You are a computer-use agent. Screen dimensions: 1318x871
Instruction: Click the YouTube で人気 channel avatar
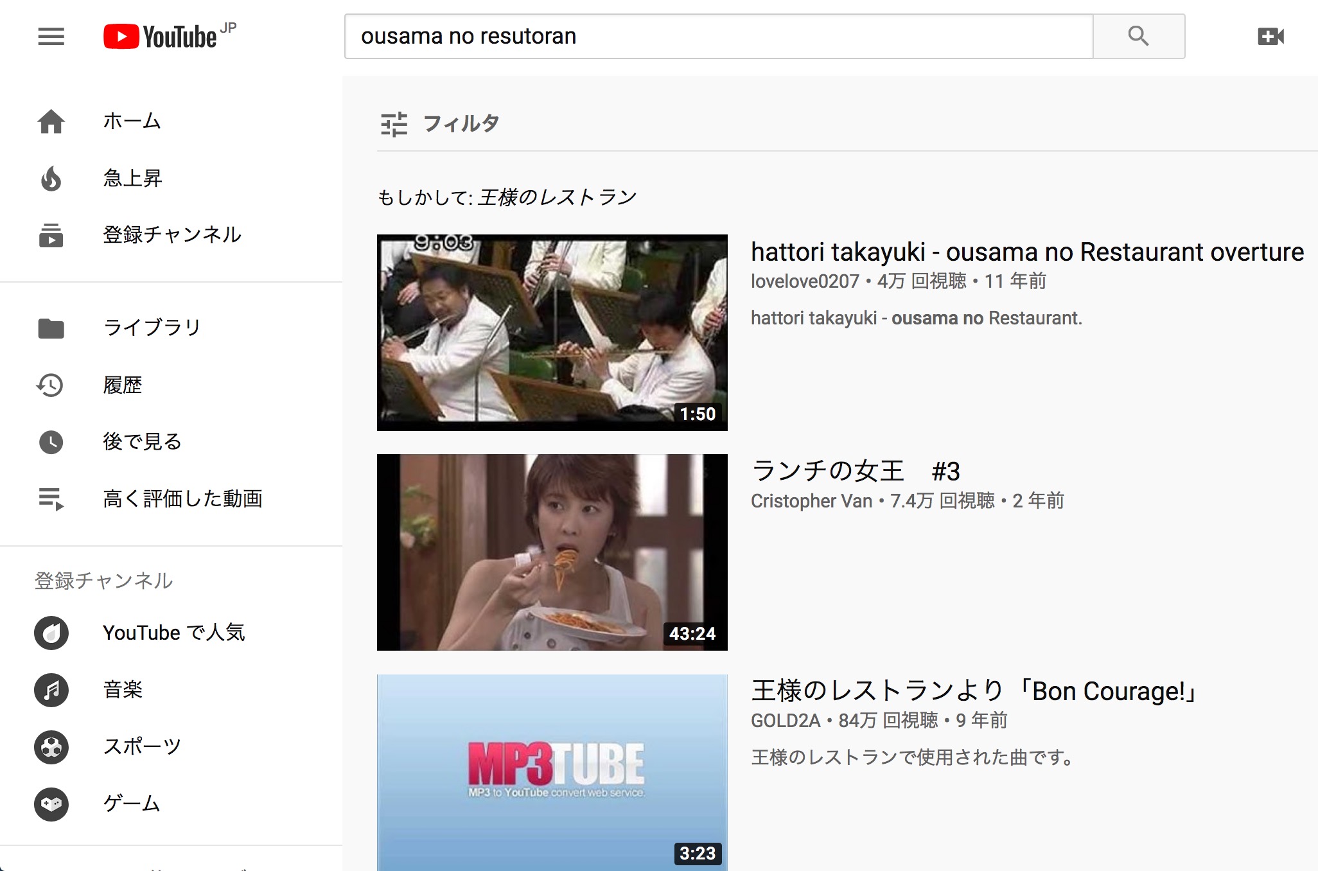51,633
